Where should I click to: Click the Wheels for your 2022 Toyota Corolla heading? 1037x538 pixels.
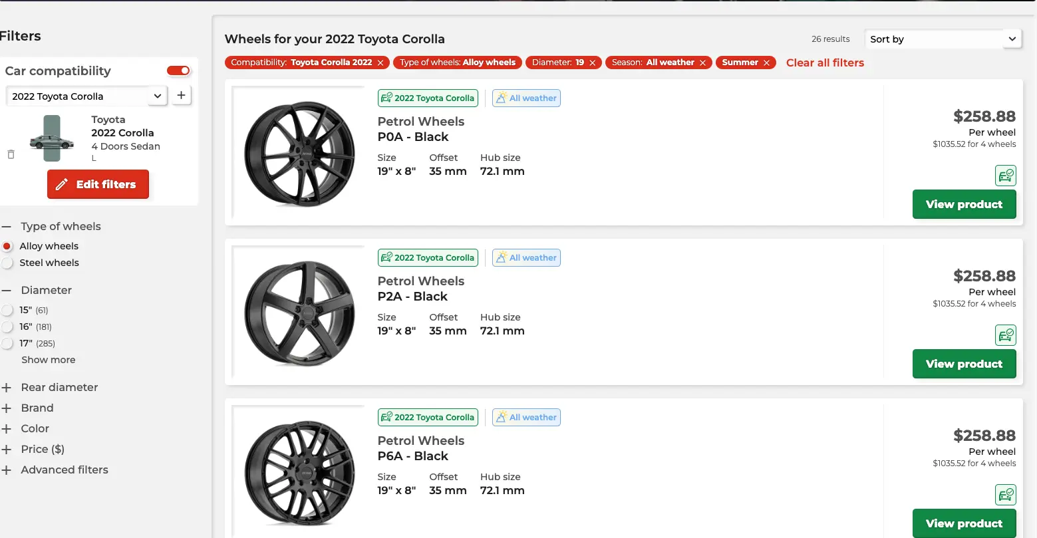click(335, 39)
